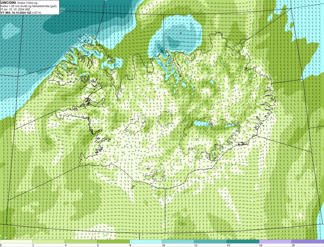Click the '0' label on the wind scale
This screenshot has width=324, height=247.
point(1,245)
